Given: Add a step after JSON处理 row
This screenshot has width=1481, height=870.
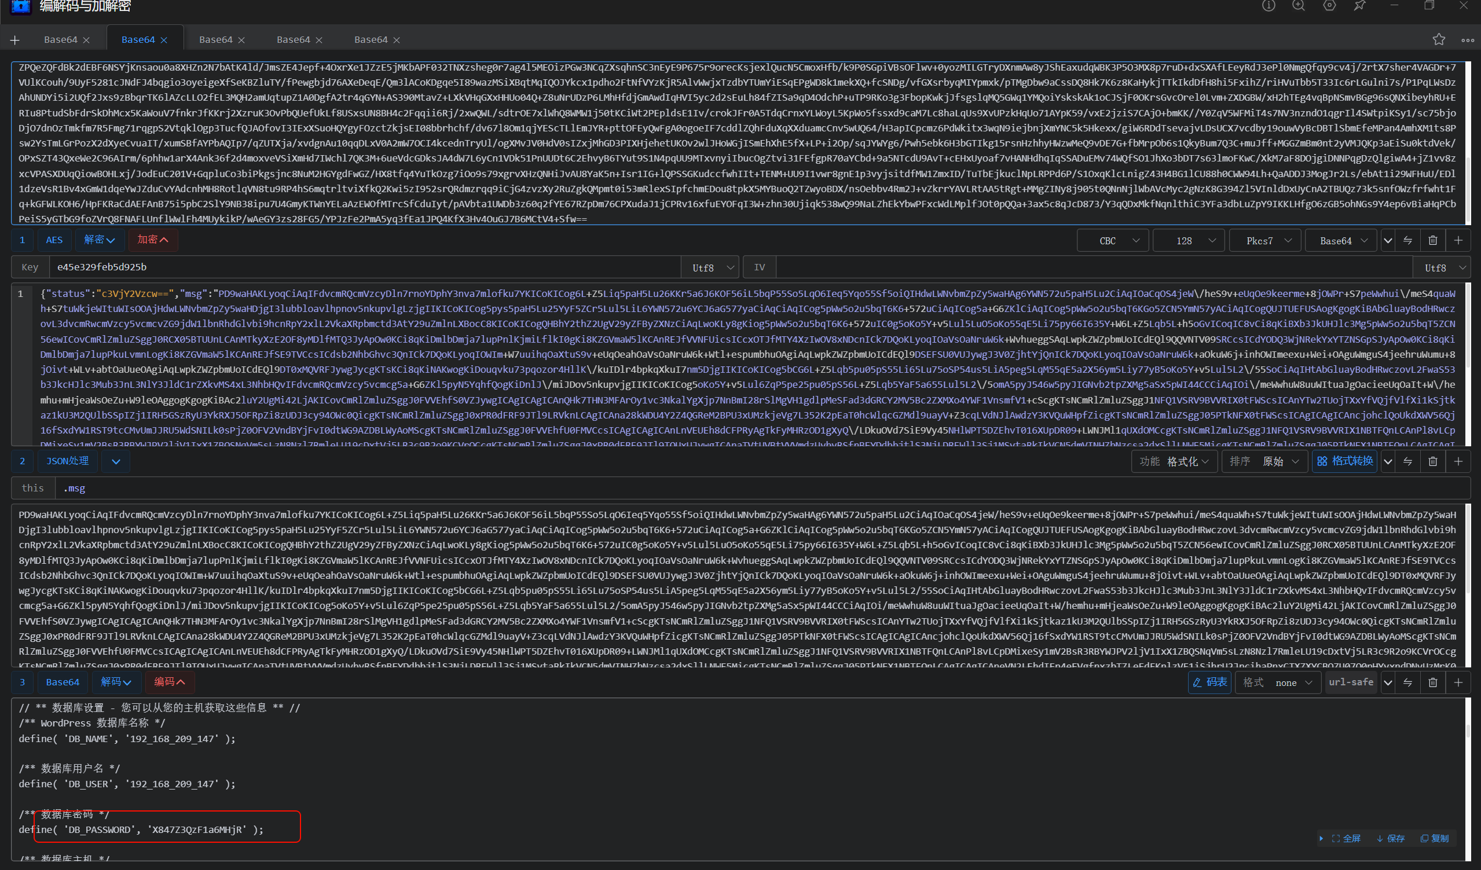Looking at the screenshot, I should pos(1458,462).
